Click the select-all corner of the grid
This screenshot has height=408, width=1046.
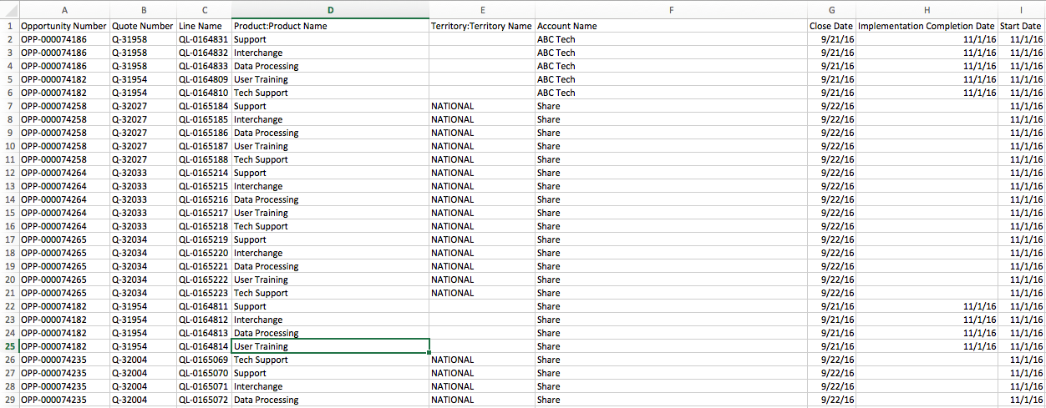9,9
